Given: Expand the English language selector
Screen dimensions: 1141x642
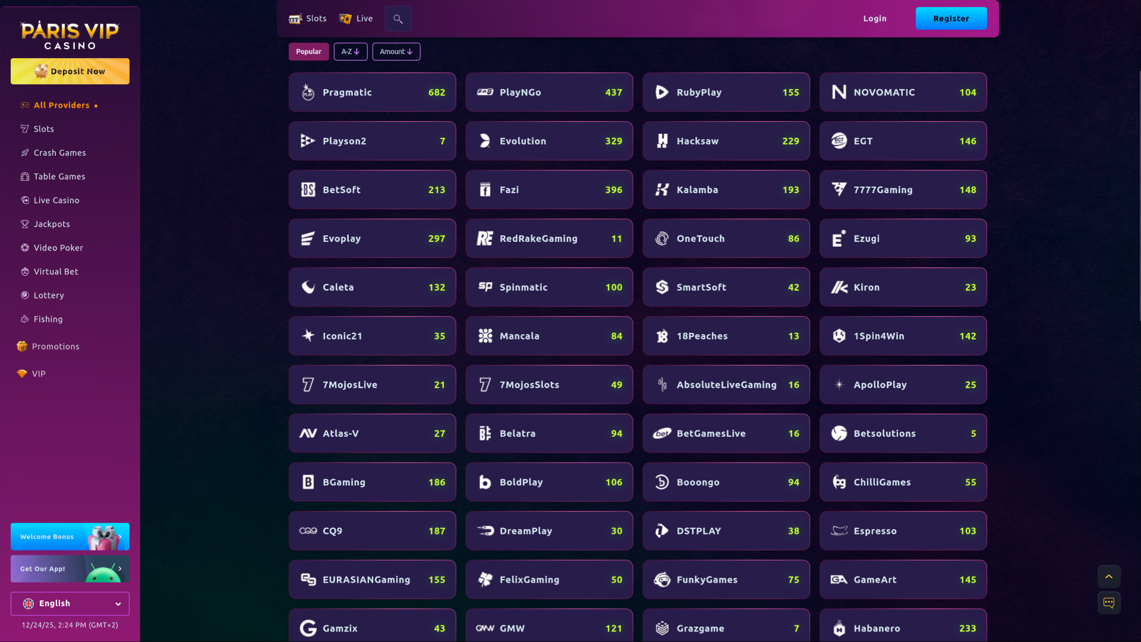Looking at the screenshot, I should point(70,603).
